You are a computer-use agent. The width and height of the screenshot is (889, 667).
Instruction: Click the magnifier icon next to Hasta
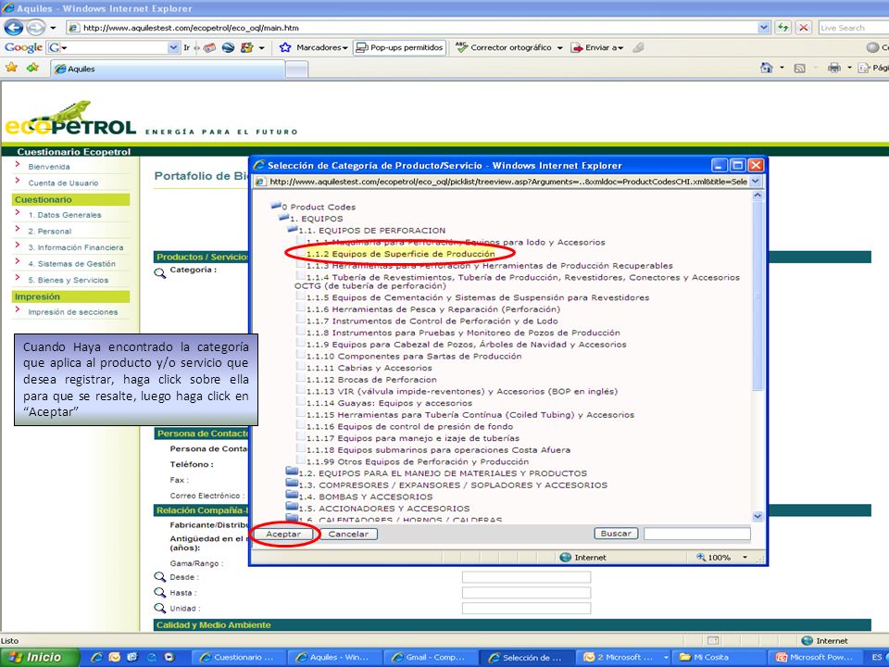(160, 593)
